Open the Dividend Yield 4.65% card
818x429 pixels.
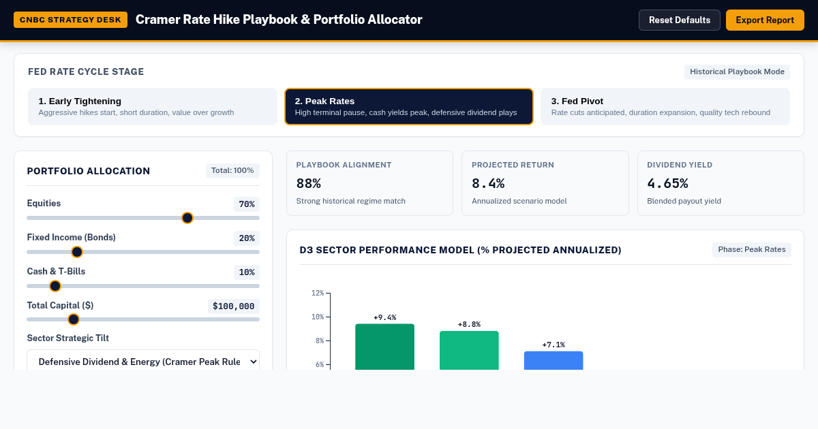pyautogui.click(x=721, y=183)
